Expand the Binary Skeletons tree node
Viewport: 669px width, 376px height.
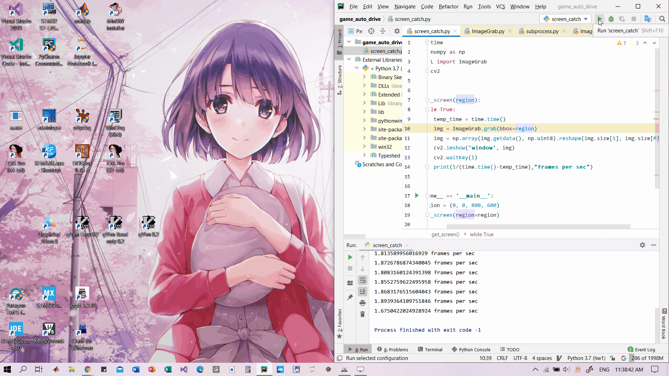[x=364, y=77]
